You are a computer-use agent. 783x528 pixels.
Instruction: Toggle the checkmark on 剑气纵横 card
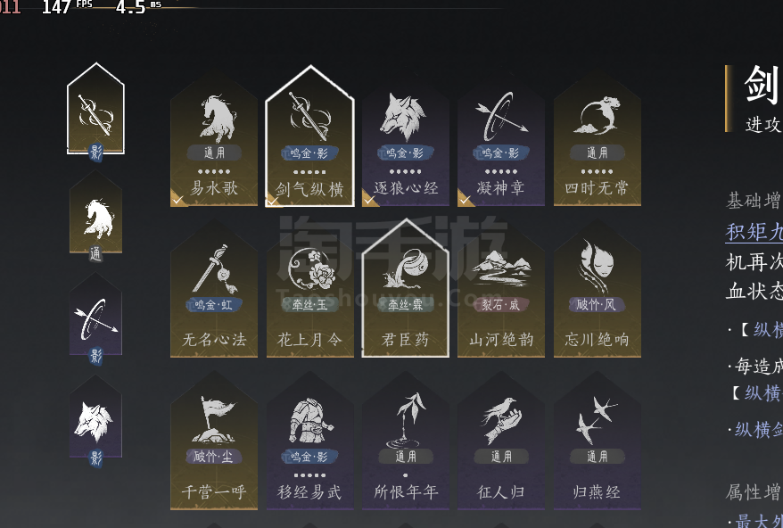[x=273, y=201]
